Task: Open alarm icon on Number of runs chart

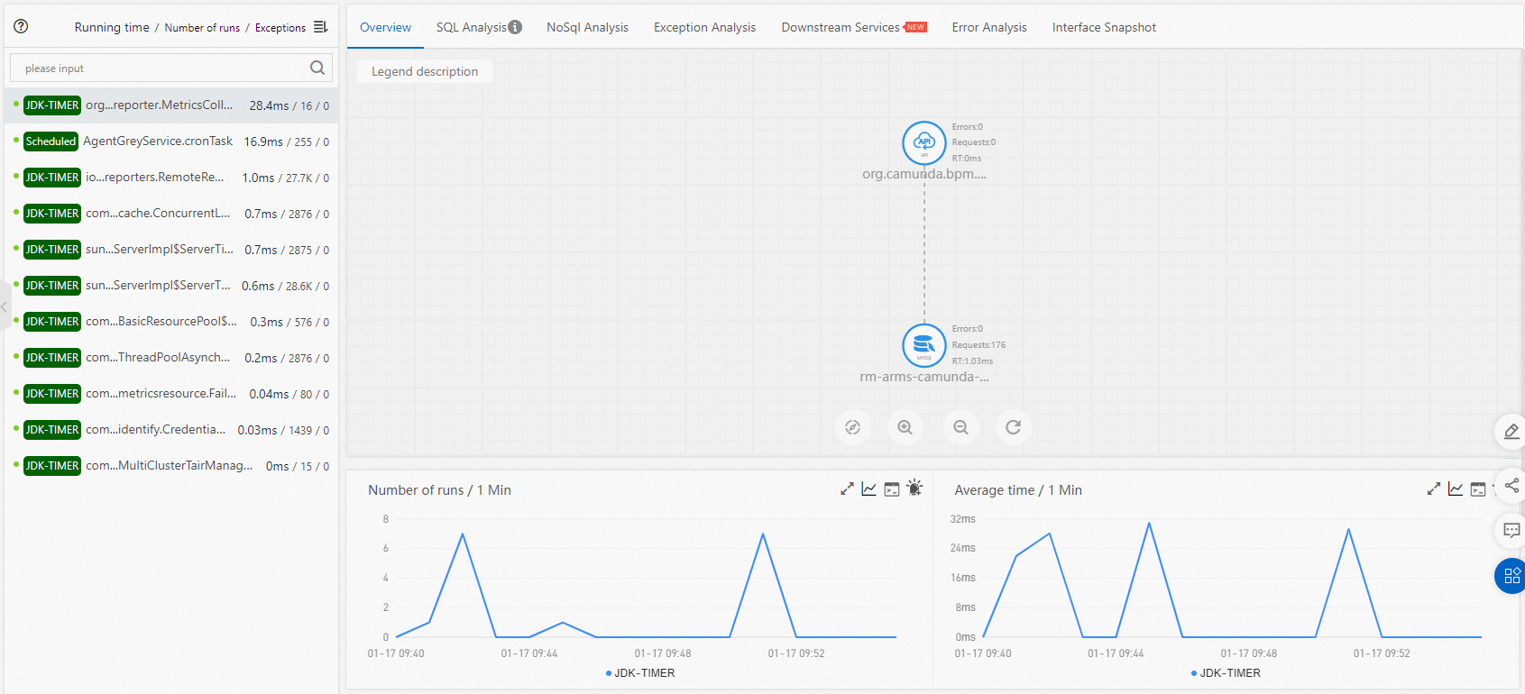Action: coord(914,489)
